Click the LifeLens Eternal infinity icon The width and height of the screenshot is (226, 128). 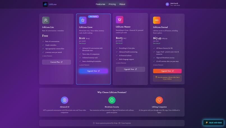(x=157, y=20)
